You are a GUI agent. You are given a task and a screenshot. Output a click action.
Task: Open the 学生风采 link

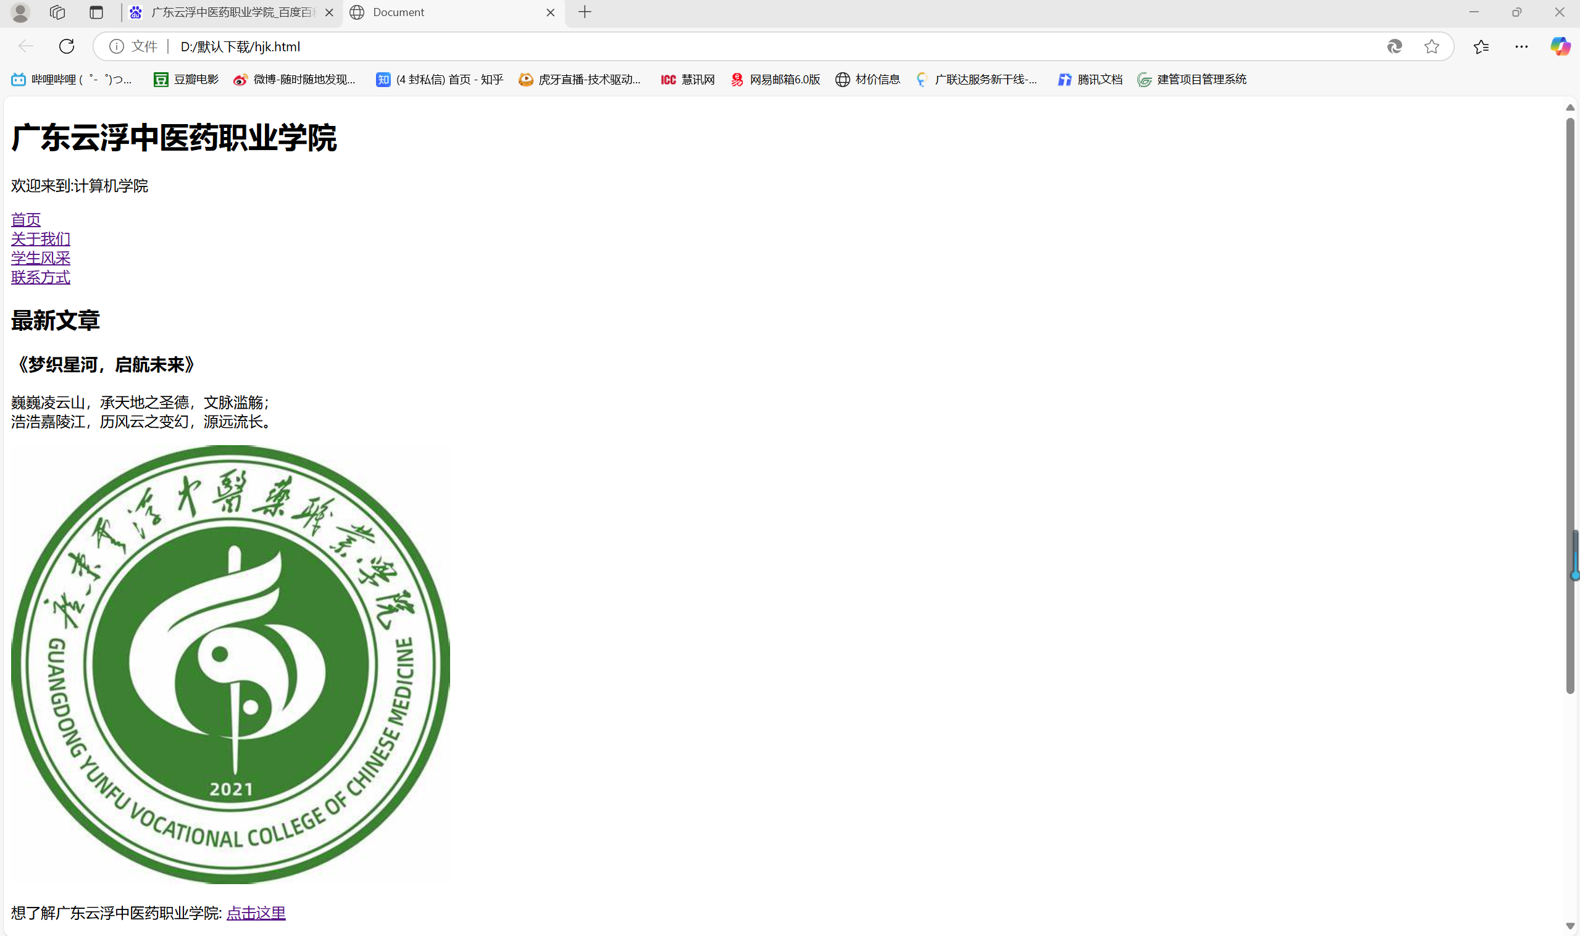pyautogui.click(x=40, y=258)
